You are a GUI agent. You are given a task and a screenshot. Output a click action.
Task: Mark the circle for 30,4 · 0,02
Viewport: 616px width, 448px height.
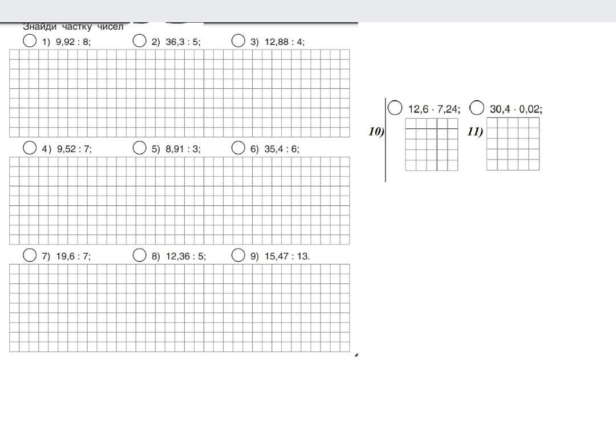point(477,107)
